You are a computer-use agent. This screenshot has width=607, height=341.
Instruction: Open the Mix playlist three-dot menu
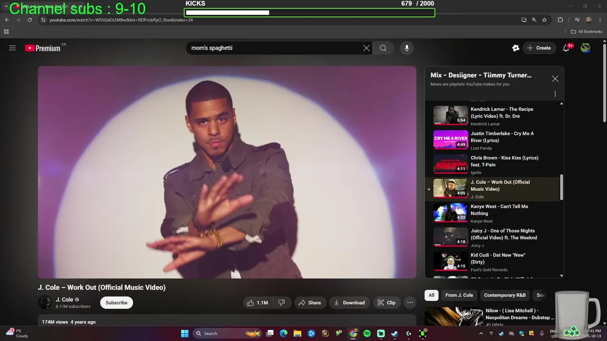tap(555, 94)
